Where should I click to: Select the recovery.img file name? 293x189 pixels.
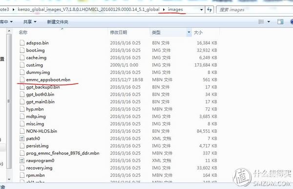[39, 168]
